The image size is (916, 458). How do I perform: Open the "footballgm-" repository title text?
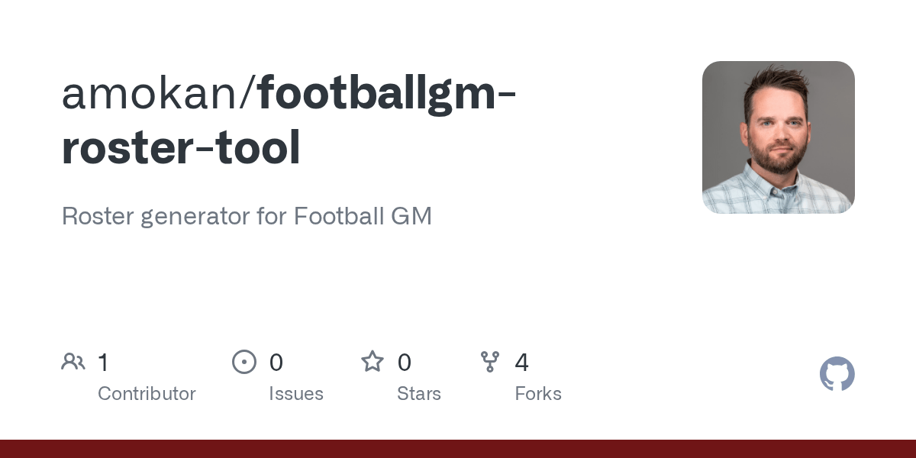387,95
